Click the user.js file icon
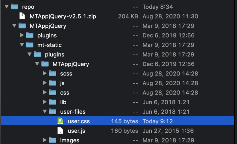Image resolution: width=237 pixels, height=144 pixels. [x=60, y=131]
